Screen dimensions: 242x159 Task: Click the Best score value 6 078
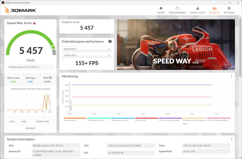point(47,82)
